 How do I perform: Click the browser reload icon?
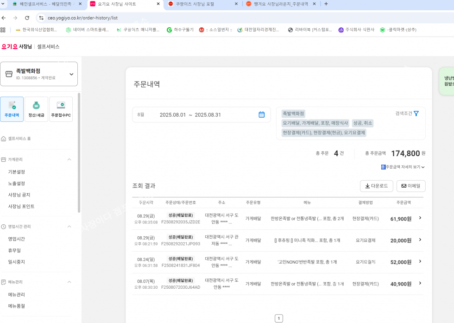(27, 18)
